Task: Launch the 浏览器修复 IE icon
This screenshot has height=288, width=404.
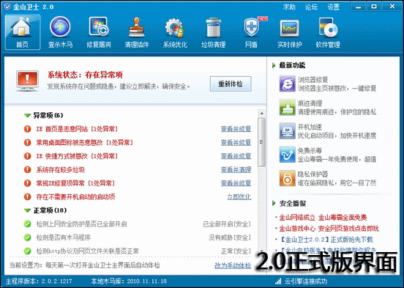Action: point(288,84)
